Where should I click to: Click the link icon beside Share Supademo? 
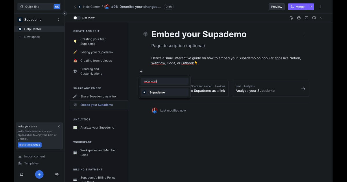coord(75,96)
